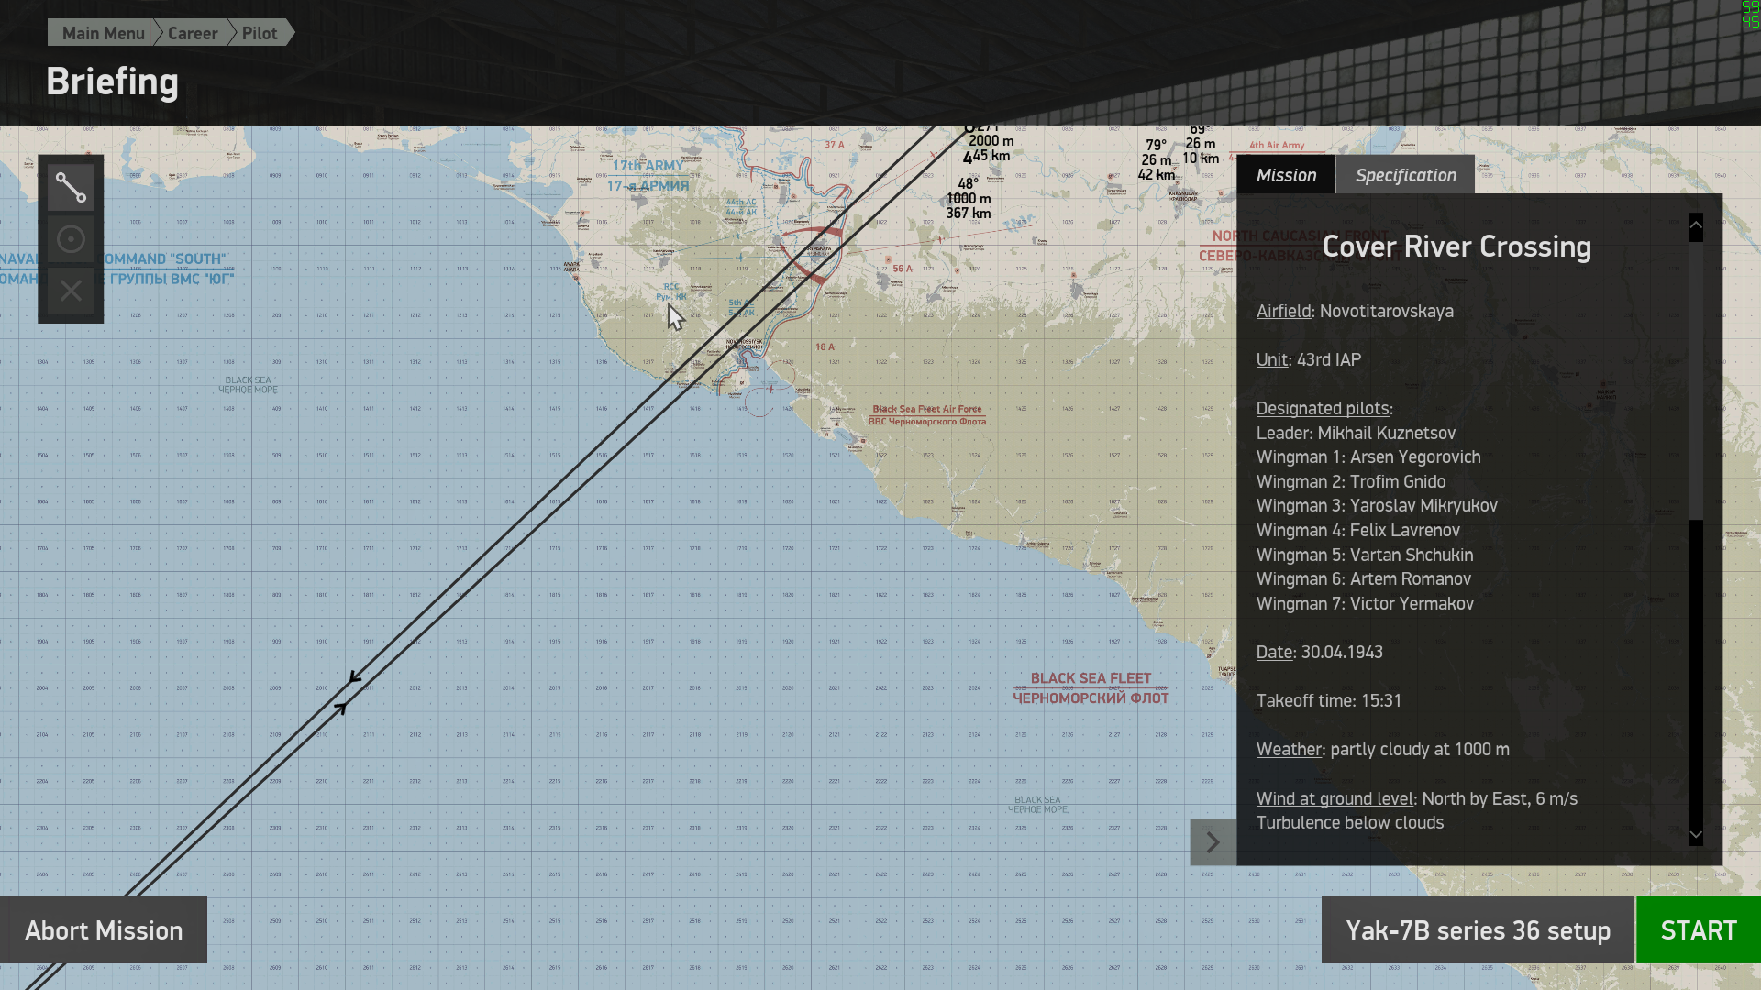The height and width of the screenshot is (990, 1761).
Task: Abort Mission button click
Action: 104,930
